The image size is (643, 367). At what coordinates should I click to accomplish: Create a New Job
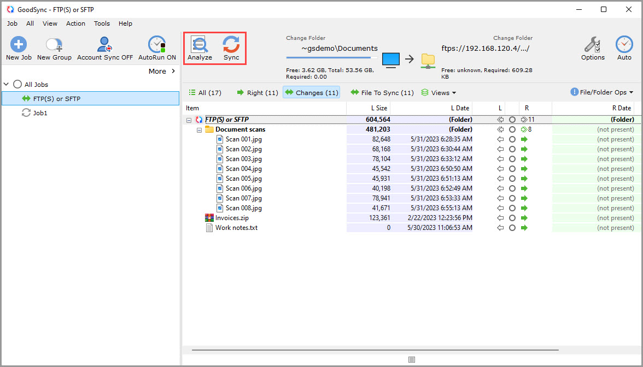tap(19, 48)
